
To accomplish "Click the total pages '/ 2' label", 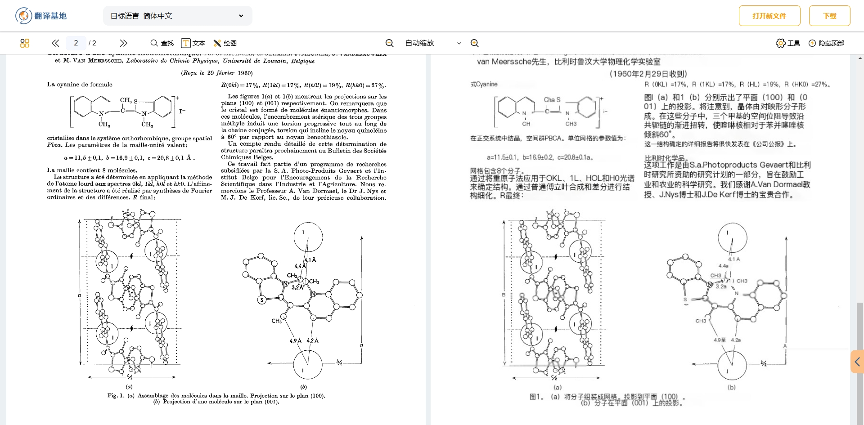I will point(92,43).
